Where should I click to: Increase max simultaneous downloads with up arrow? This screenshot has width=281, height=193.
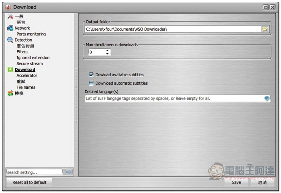click(107, 51)
